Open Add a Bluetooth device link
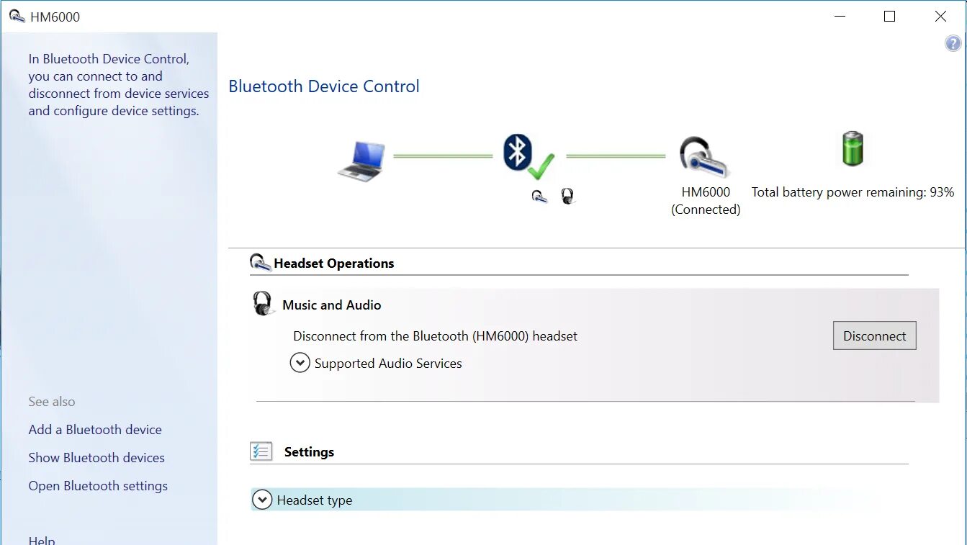Image resolution: width=967 pixels, height=545 pixels. pos(95,430)
